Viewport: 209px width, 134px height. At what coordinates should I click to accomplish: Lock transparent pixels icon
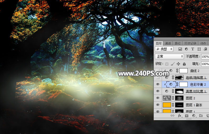tap(167, 64)
